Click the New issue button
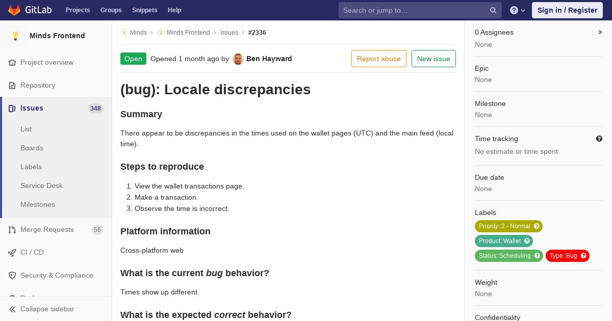Image resolution: width=612 pixels, height=321 pixels. (433, 59)
